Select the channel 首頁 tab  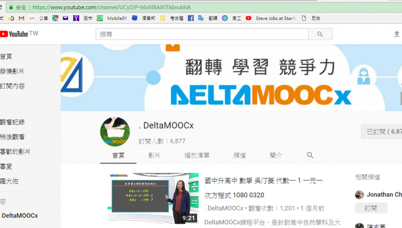[x=118, y=156]
